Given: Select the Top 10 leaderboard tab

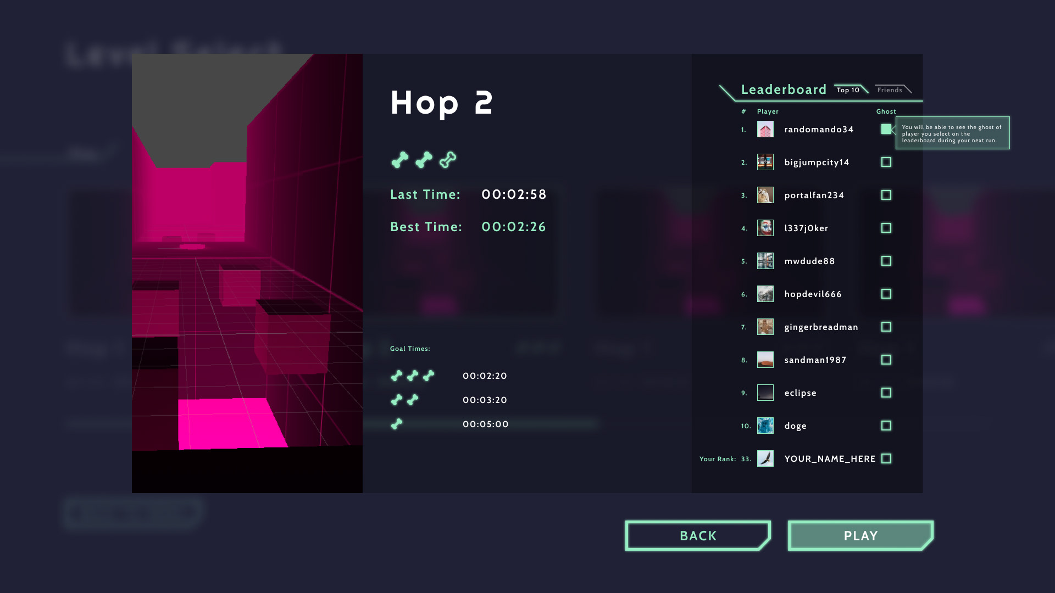Looking at the screenshot, I should click(x=848, y=90).
